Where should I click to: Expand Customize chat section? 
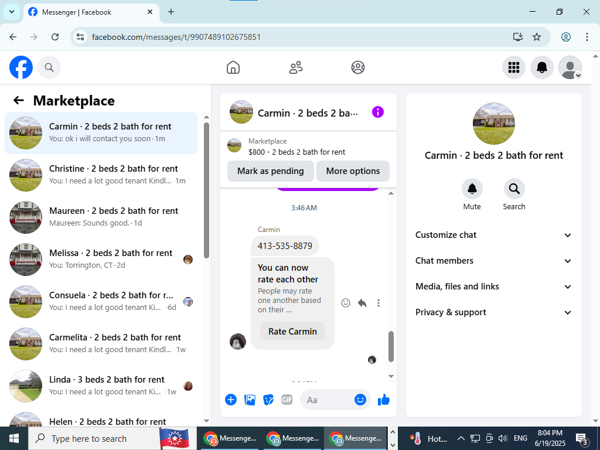(x=493, y=235)
